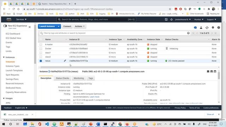Switch to the Tags tab

[x=90, y=78]
